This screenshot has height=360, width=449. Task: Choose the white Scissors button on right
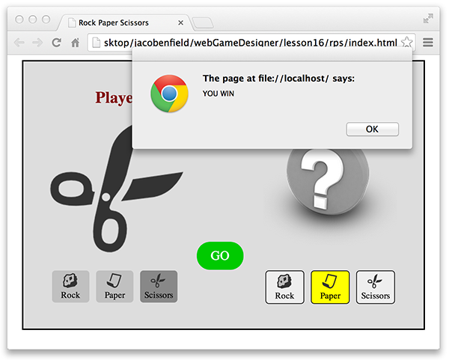(x=376, y=287)
